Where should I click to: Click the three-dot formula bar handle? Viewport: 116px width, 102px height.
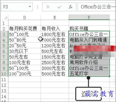[x=37, y=7]
